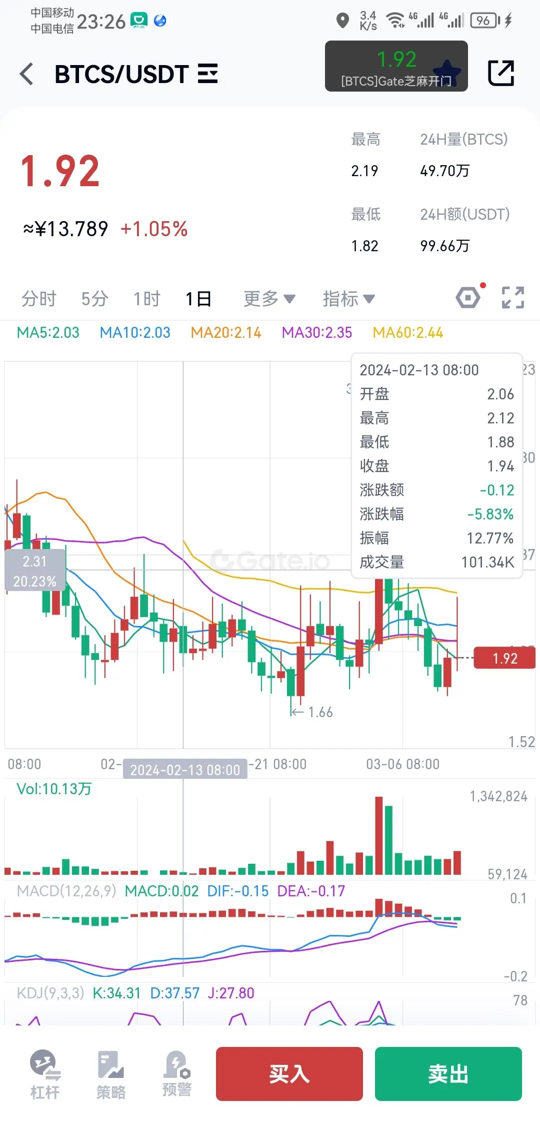The width and height of the screenshot is (540, 1123).
Task: Open the 指标 indicators dropdown
Action: coord(348,299)
